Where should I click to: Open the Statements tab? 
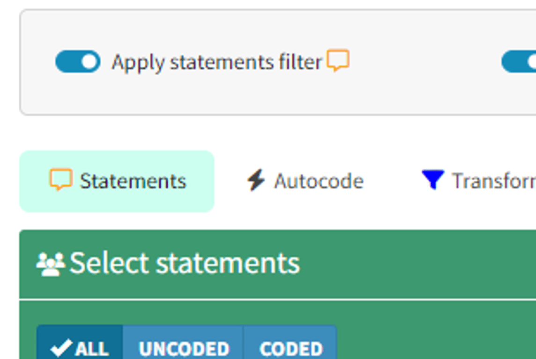tap(117, 181)
